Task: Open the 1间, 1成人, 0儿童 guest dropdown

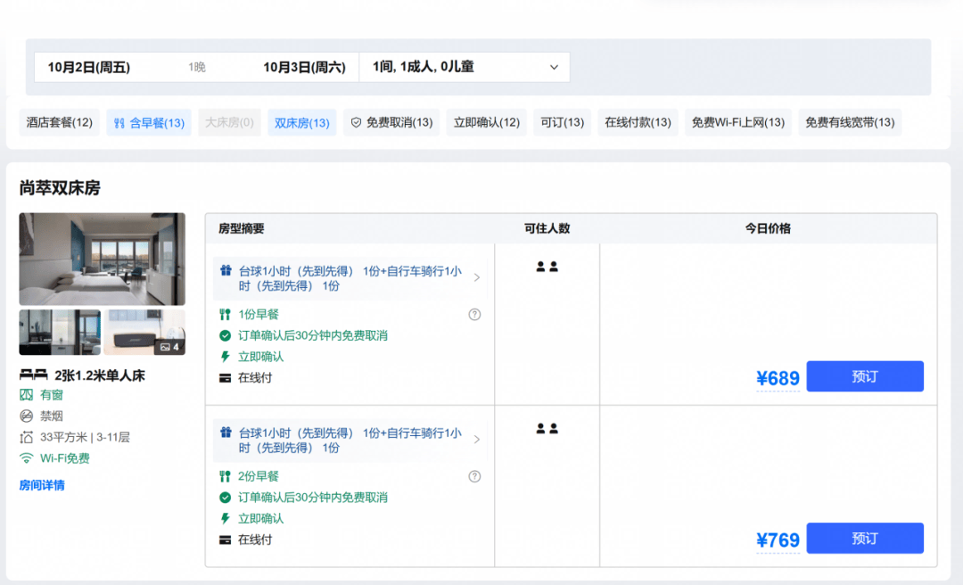Action: click(465, 67)
